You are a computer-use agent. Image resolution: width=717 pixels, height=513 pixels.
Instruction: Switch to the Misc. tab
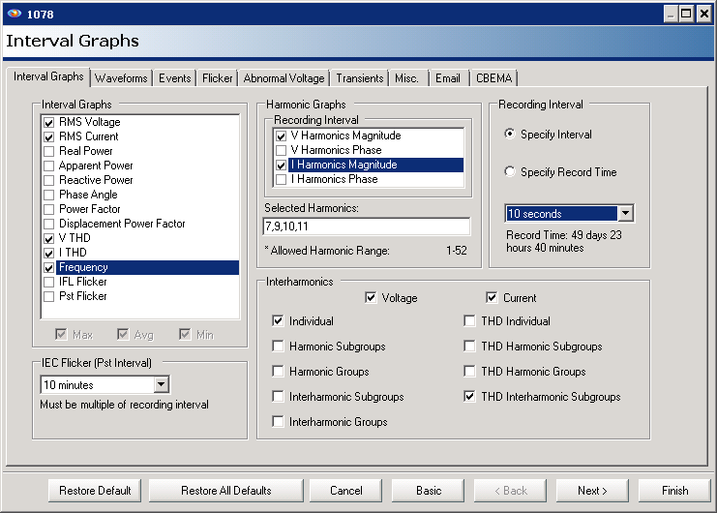click(x=406, y=78)
